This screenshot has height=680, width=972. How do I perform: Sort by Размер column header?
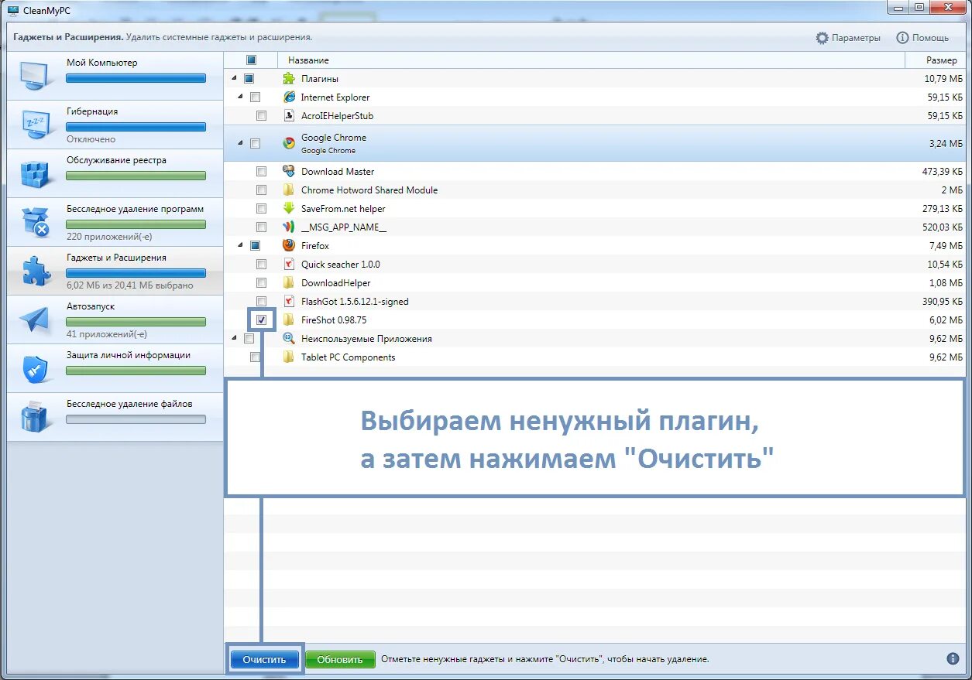935,60
